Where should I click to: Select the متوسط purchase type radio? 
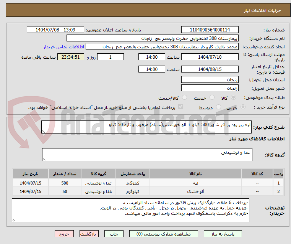click(219, 107)
